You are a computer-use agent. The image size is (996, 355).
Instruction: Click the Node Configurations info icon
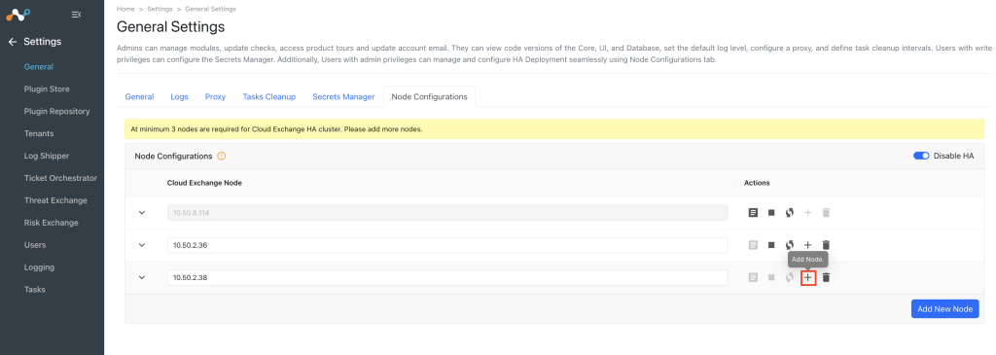click(222, 156)
